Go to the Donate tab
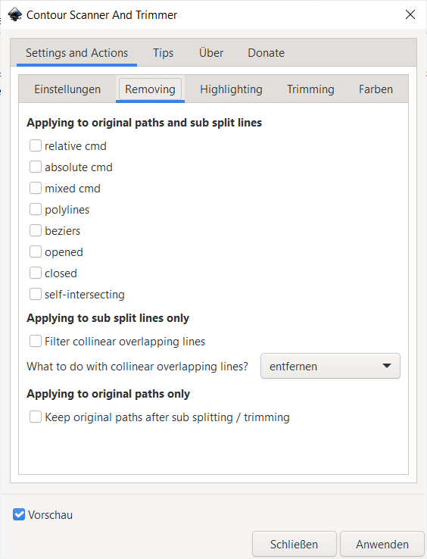Viewport: 427px width, 559px height. tap(266, 53)
